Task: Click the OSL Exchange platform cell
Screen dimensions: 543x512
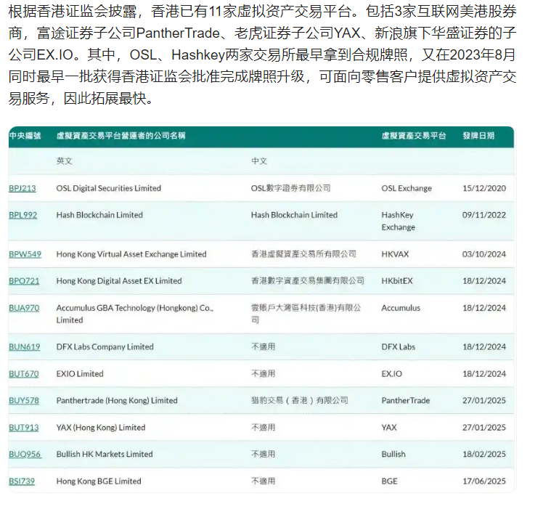Action: point(406,188)
